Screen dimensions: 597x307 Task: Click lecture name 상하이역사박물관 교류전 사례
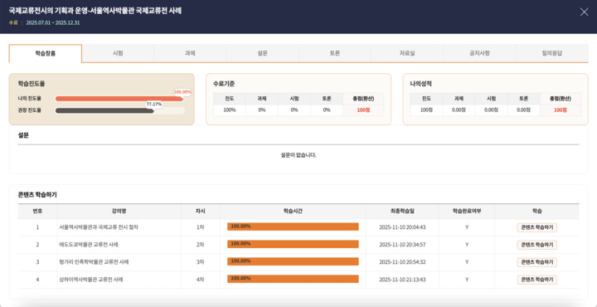pyautogui.click(x=90, y=280)
